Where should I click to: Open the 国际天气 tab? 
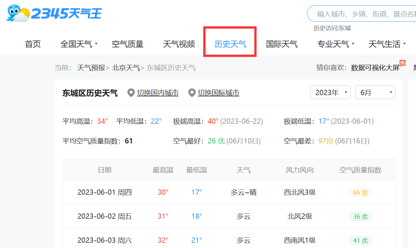tap(282, 44)
